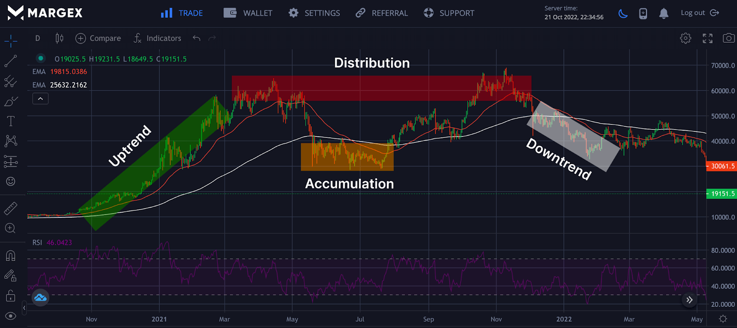
Task: Click Log out
Action: 700,13
